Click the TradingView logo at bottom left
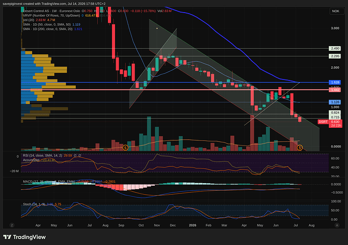The image size is (348, 245). pos(24,237)
